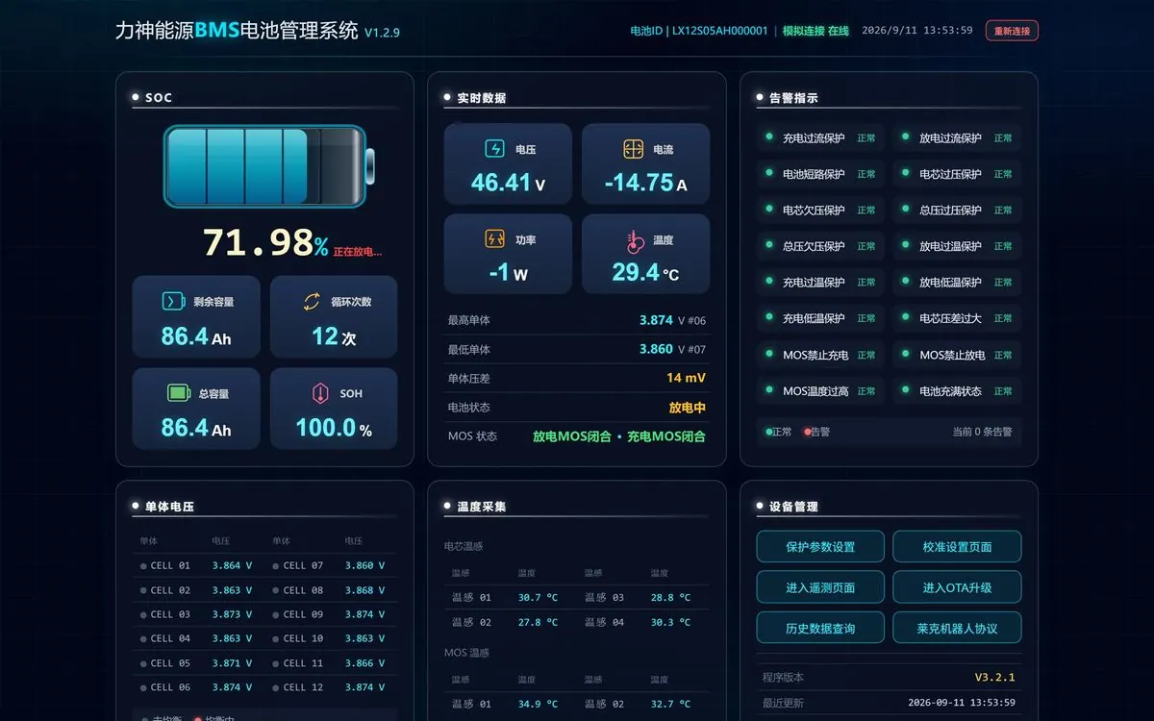Click the CELL 11 voltage 3.866 V
This screenshot has width=1154, height=721.
pyautogui.click(x=364, y=663)
